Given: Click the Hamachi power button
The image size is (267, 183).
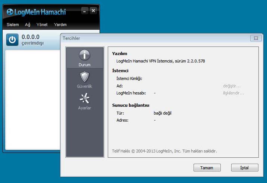Looking at the screenshot, I should tap(12, 40).
